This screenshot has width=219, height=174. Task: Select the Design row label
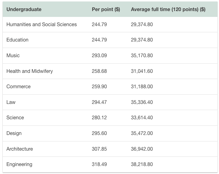tap(14, 133)
